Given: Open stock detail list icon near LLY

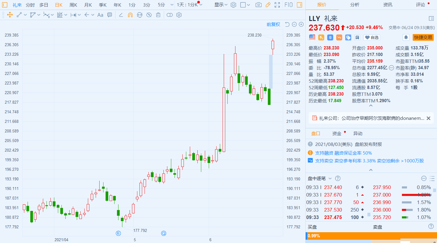Looking at the screenshot, I should pyautogui.click(x=431, y=18).
